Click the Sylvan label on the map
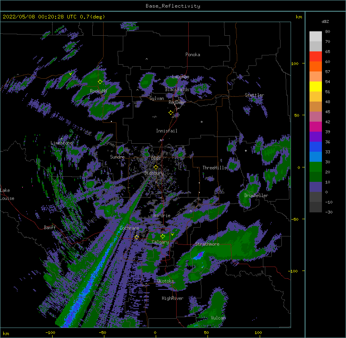This screenshot has height=338, width=346. tap(157, 98)
